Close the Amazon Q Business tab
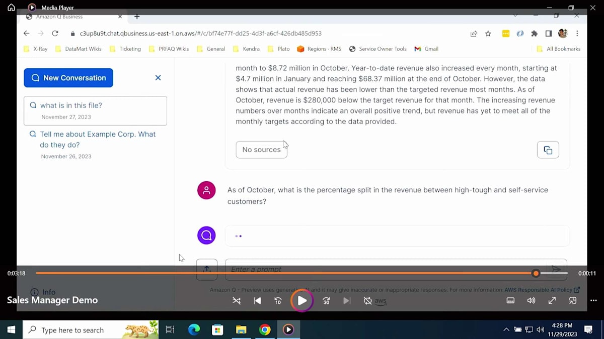604x339 pixels. pos(120,17)
